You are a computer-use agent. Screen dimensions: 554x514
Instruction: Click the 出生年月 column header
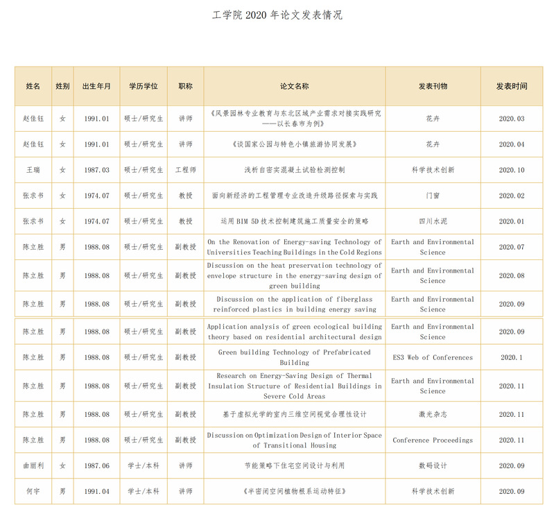(x=96, y=87)
